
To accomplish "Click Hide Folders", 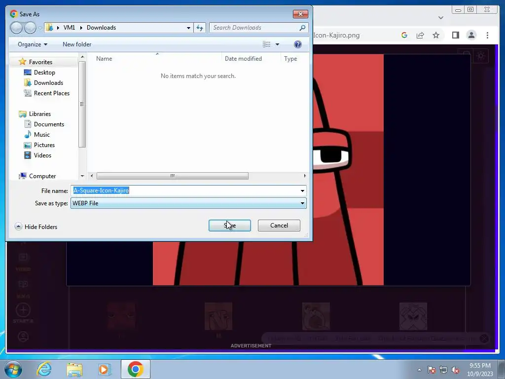I will pyautogui.click(x=36, y=227).
